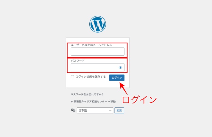Go to 事務職キャリア相談センター へ移動 link
212x137 pixels.
93,102
